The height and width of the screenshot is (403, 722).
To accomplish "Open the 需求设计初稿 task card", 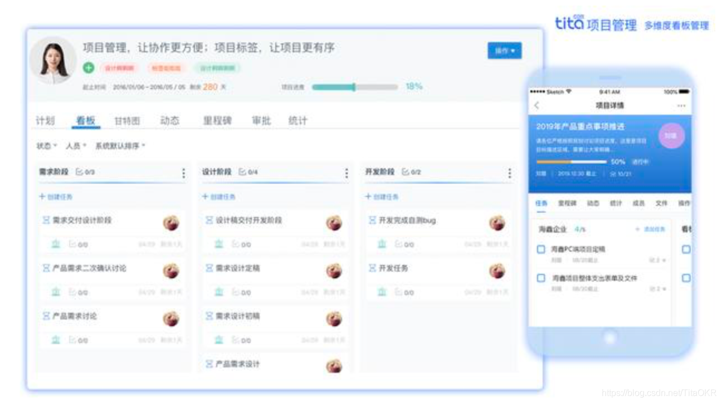I will pyautogui.click(x=275, y=327).
